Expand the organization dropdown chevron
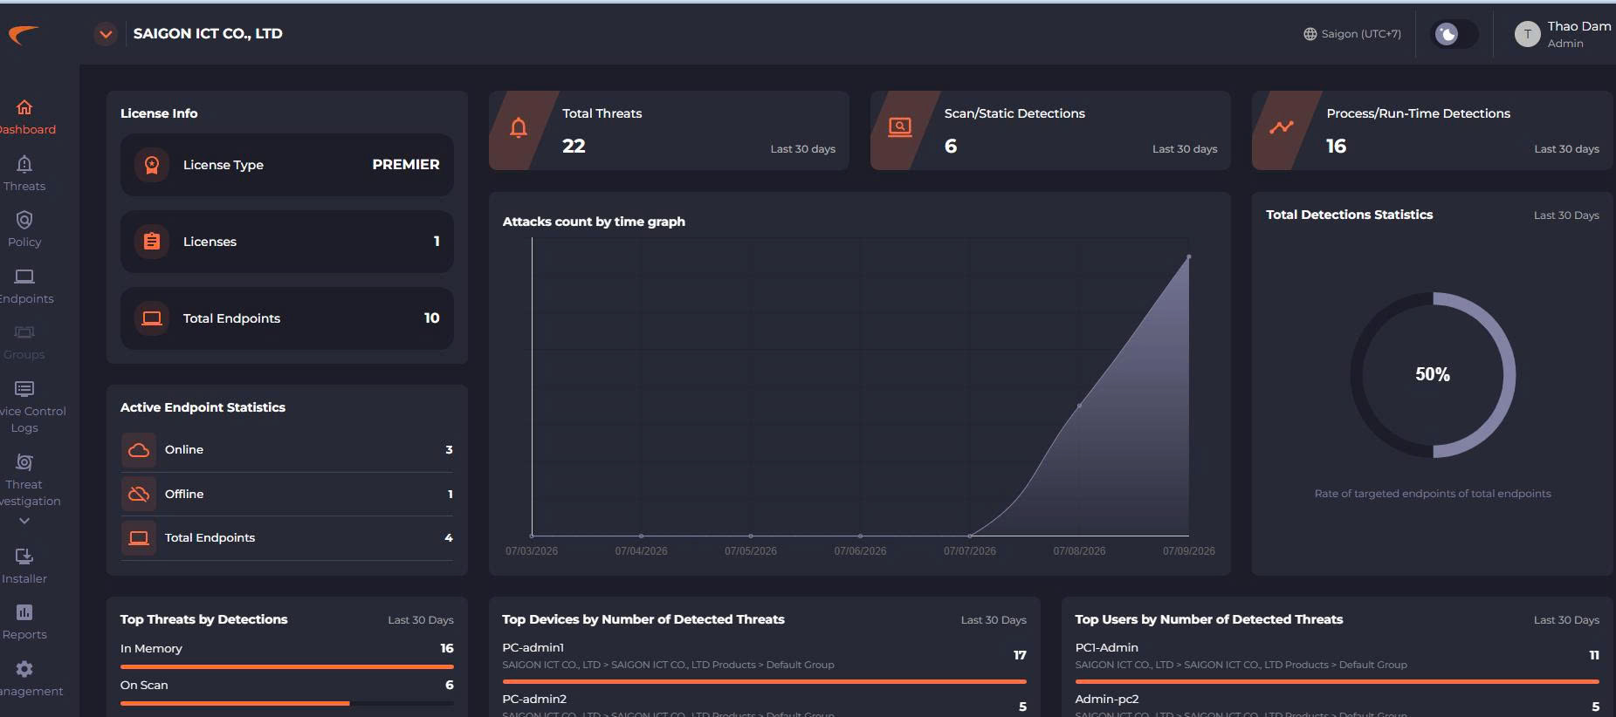The height and width of the screenshot is (717, 1616). coord(106,34)
